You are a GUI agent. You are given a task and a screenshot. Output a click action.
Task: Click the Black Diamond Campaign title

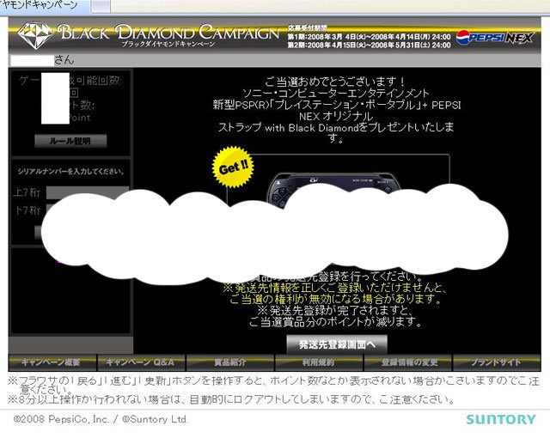pyautogui.click(x=168, y=33)
